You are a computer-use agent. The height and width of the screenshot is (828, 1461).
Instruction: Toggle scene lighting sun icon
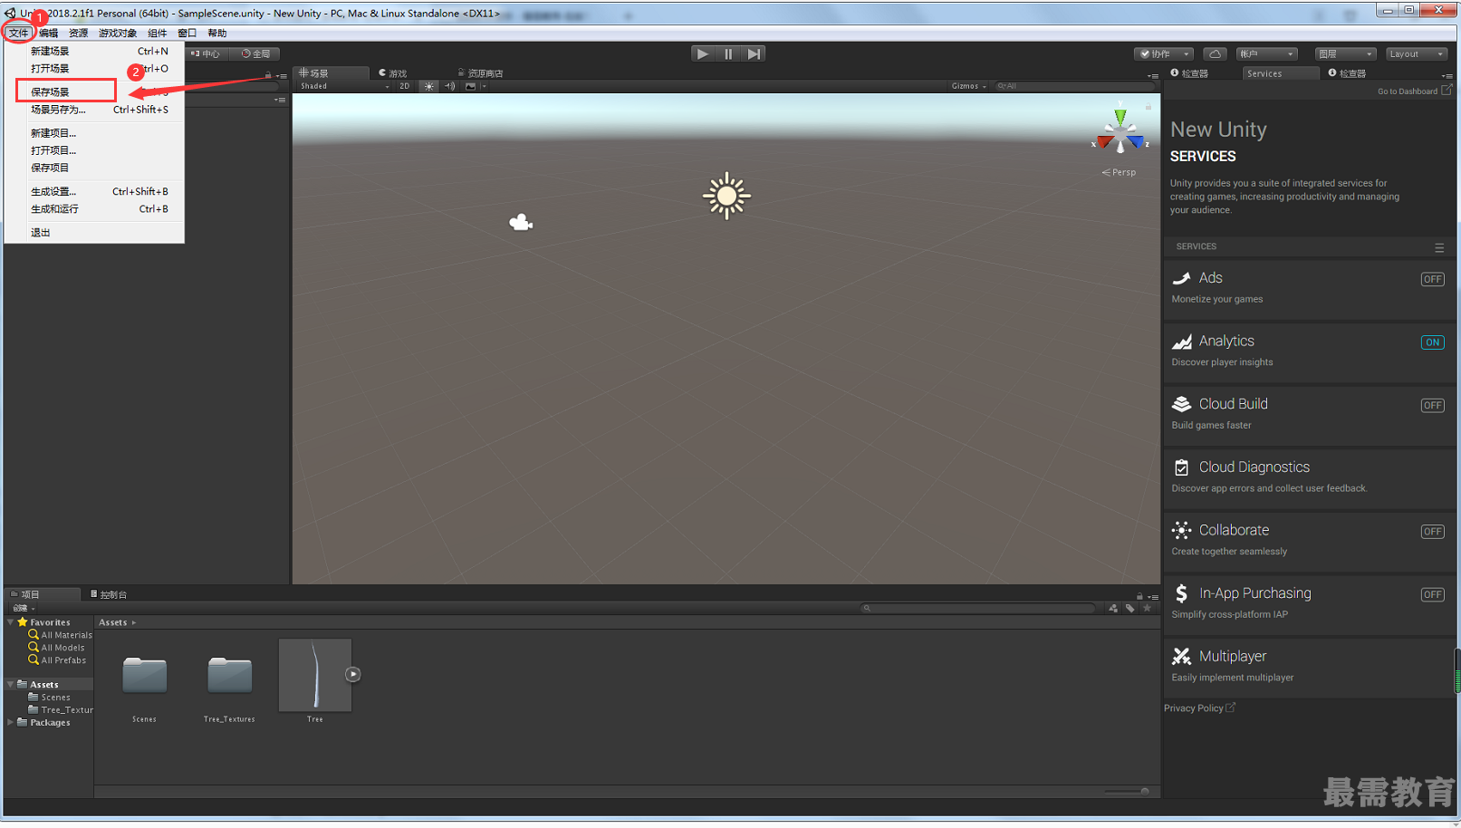[429, 86]
